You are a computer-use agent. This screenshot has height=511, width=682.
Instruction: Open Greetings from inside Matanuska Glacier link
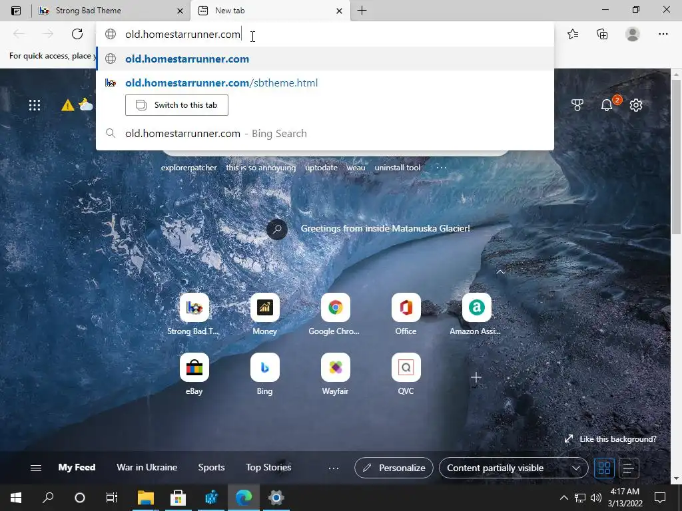pos(386,228)
